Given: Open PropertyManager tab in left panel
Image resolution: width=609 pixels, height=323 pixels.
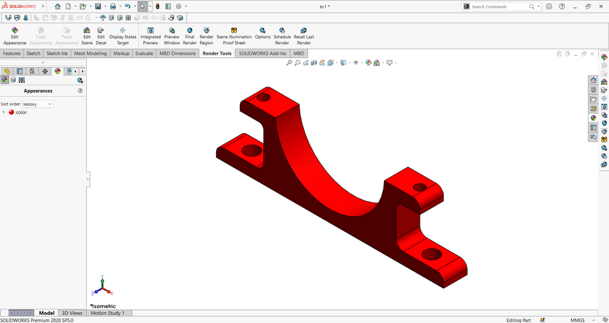Looking at the screenshot, I should pyautogui.click(x=20, y=71).
